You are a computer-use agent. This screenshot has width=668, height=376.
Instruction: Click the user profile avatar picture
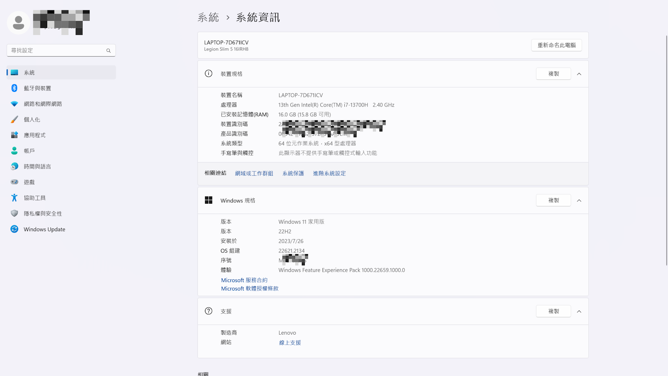tap(18, 23)
